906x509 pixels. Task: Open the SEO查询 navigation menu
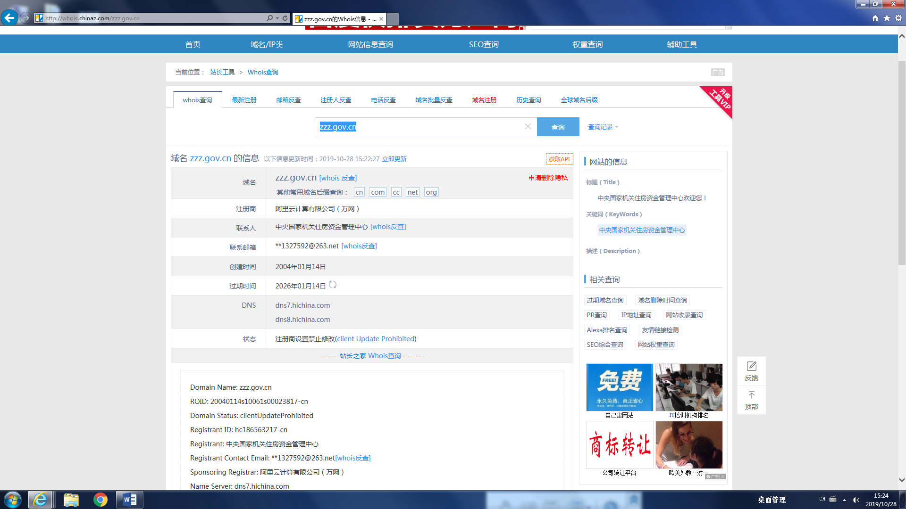point(484,44)
